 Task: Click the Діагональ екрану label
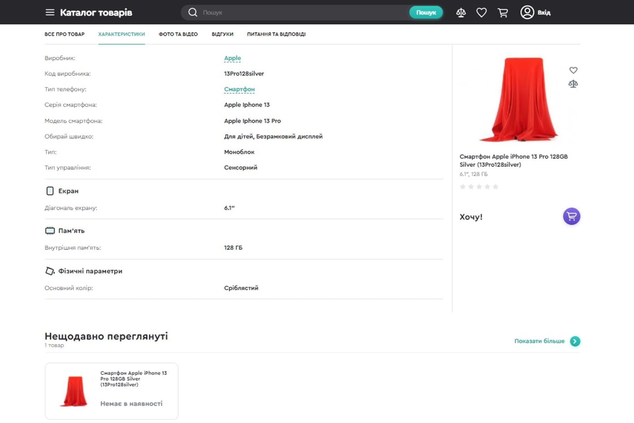coord(71,208)
